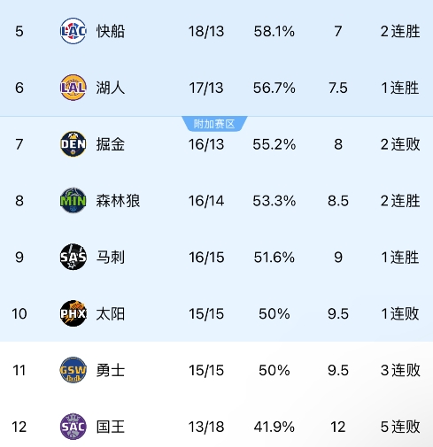This screenshot has height=447, width=433.
Task: Tap the MIN Timberwolves team logo
Action: click(73, 201)
